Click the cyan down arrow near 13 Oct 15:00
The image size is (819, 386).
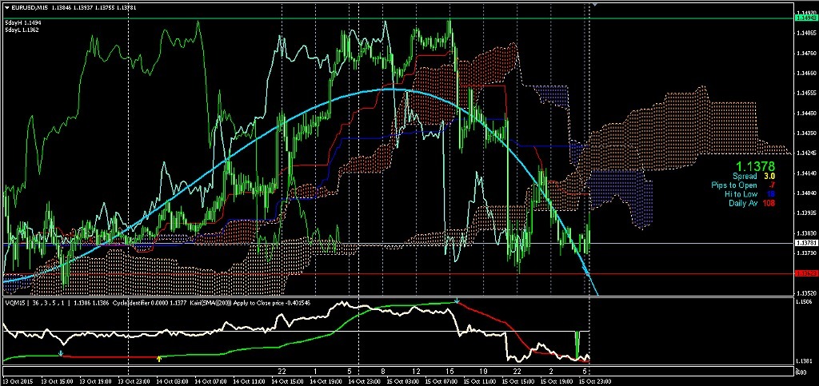click(x=61, y=354)
